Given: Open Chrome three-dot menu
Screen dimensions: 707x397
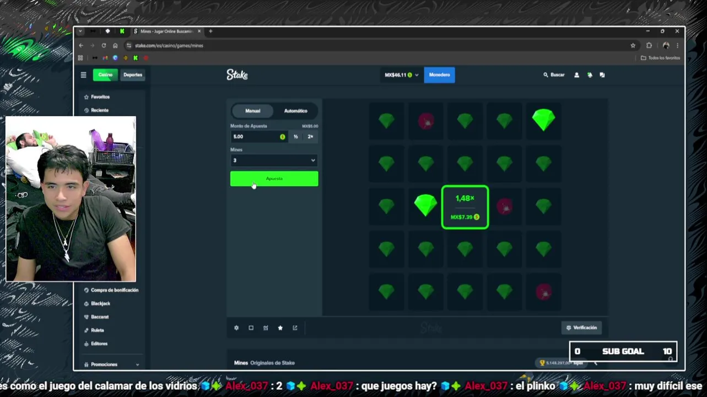Looking at the screenshot, I should click(677, 45).
